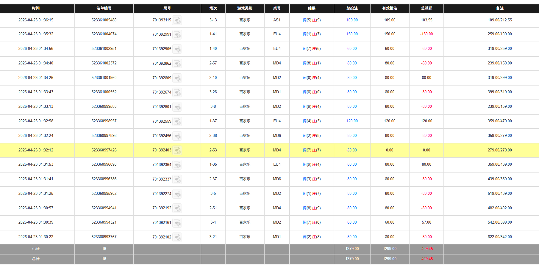Select timestamp 2026-04-23 01:32:12
Image resolution: width=539 pixels, height=272 pixels.
click(x=36, y=150)
